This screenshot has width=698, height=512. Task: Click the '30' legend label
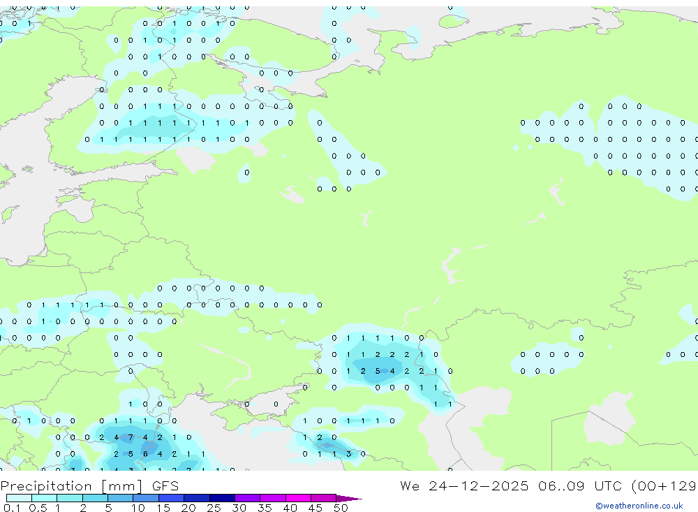point(239,508)
